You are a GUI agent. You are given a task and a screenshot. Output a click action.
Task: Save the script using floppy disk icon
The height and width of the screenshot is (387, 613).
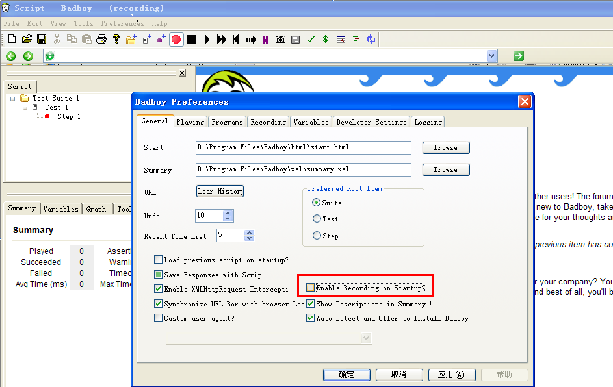pos(42,39)
